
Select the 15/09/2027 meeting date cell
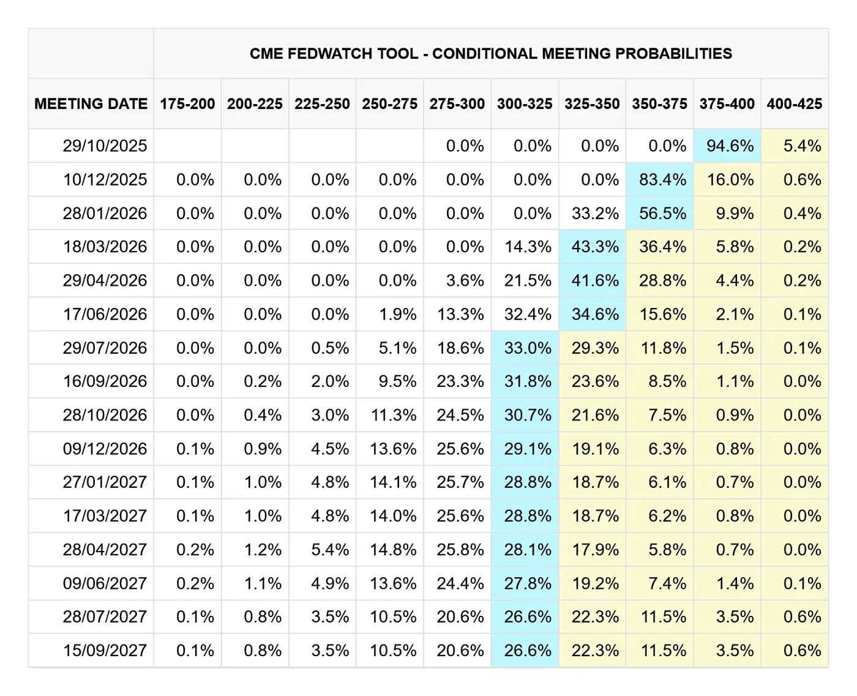click(105, 650)
